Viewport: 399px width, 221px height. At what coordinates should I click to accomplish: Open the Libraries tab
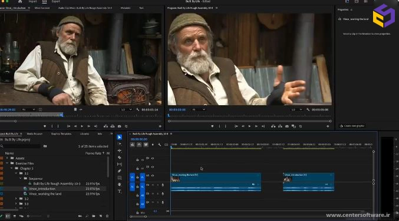(x=84, y=133)
